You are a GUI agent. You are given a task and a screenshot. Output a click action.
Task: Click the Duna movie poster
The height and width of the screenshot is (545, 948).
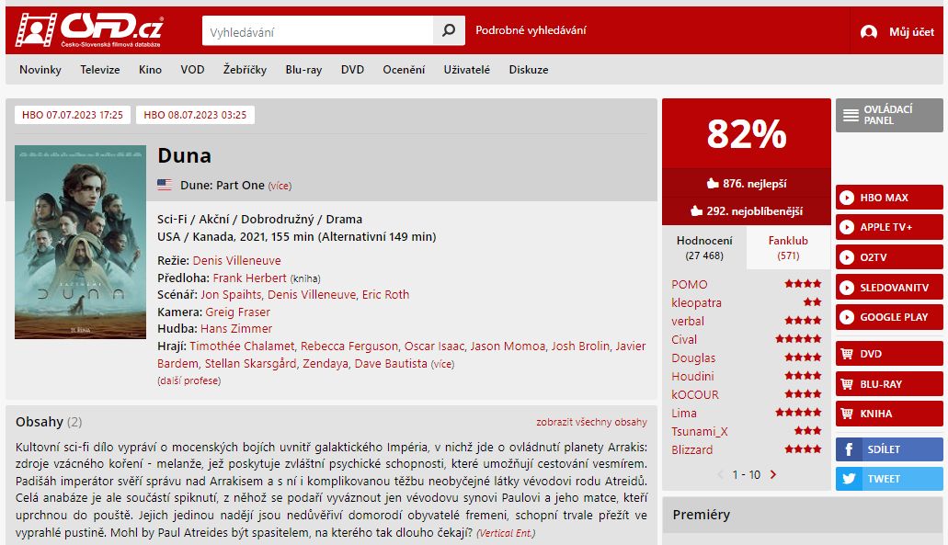(80, 242)
